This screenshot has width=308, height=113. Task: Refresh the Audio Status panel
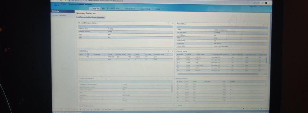pyautogui.click(x=168, y=51)
